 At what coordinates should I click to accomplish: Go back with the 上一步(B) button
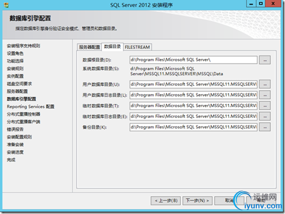click(x=165, y=200)
